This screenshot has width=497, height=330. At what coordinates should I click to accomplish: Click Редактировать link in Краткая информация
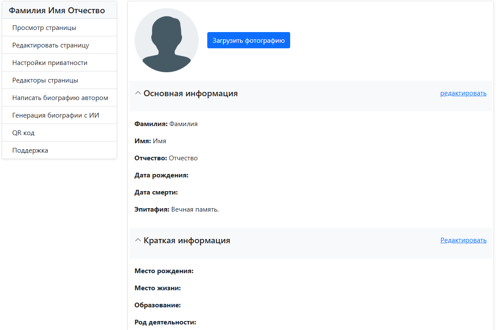click(463, 240)
